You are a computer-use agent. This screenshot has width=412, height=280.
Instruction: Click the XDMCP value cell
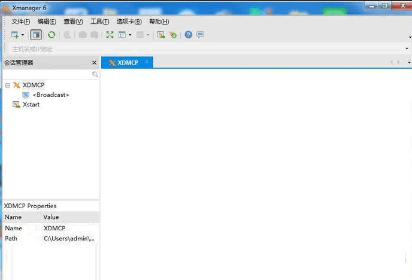coord(54,229)
